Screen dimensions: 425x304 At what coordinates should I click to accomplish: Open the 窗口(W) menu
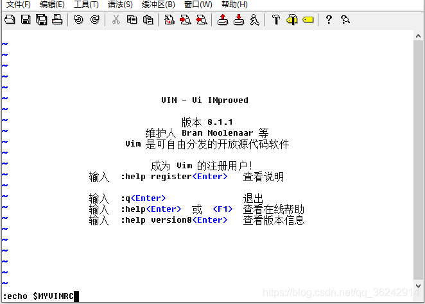click(x=198, y=4)
